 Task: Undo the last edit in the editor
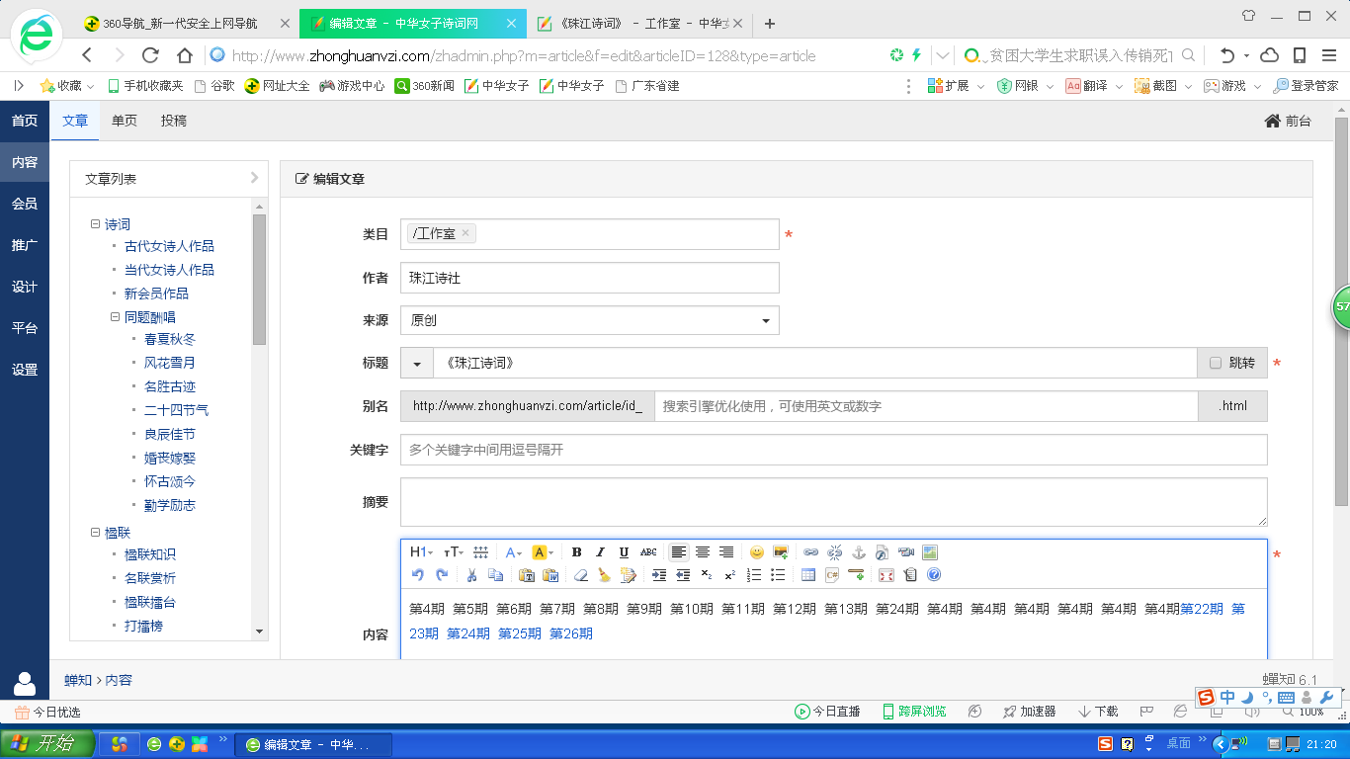pyautogui.click(x=417, y=575)
